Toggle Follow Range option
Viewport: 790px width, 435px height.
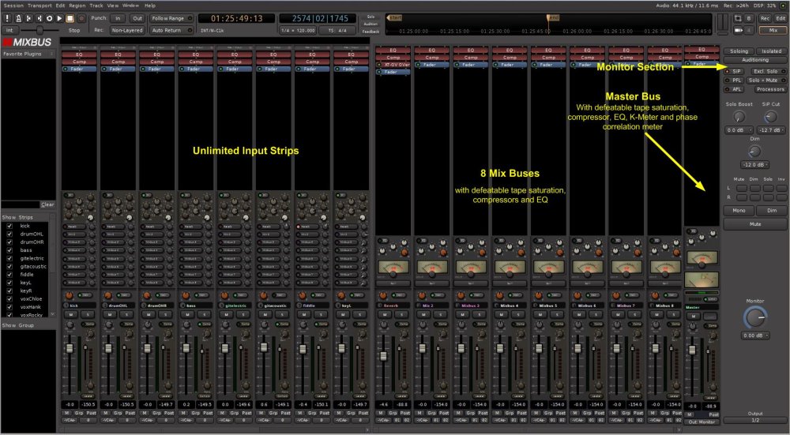[171, 18]
